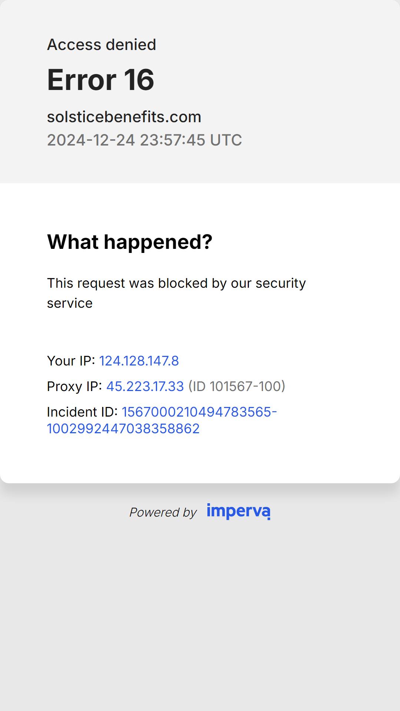This screenshot has width=400, height=711.
Task: Click the Error 16 heading
Action: tap(100, 80)
